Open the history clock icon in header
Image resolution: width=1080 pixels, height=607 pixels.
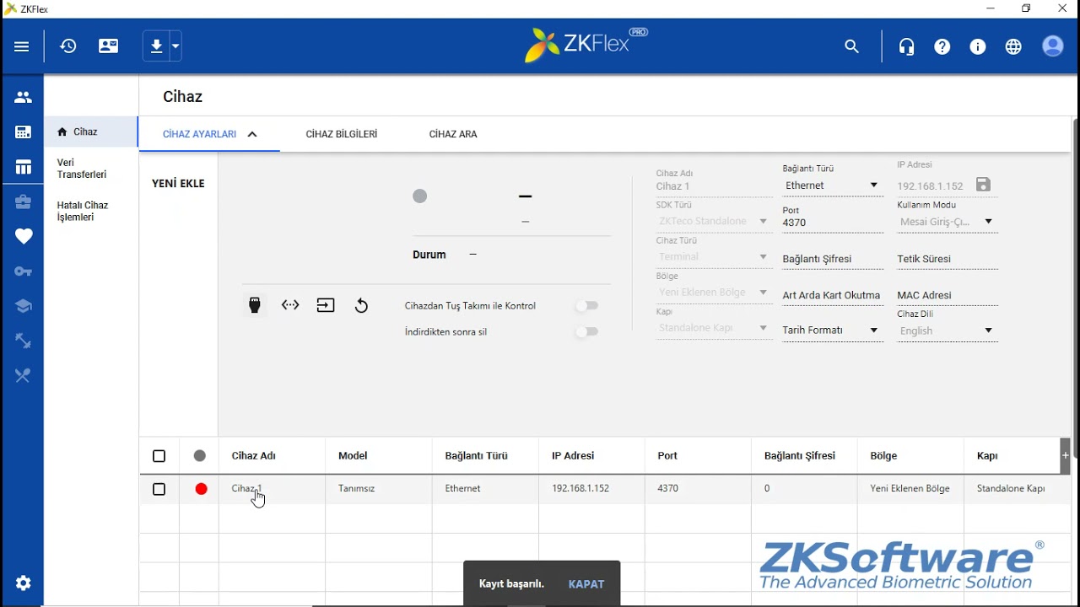click(x=68, y=46)
